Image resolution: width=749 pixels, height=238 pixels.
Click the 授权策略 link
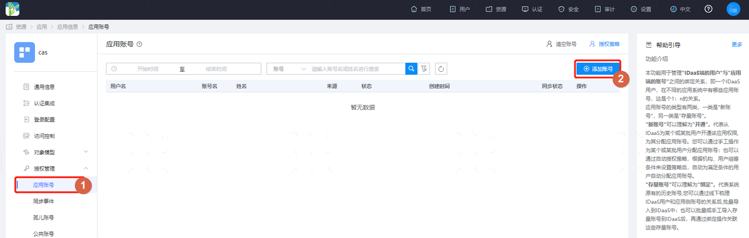[605, 44]
